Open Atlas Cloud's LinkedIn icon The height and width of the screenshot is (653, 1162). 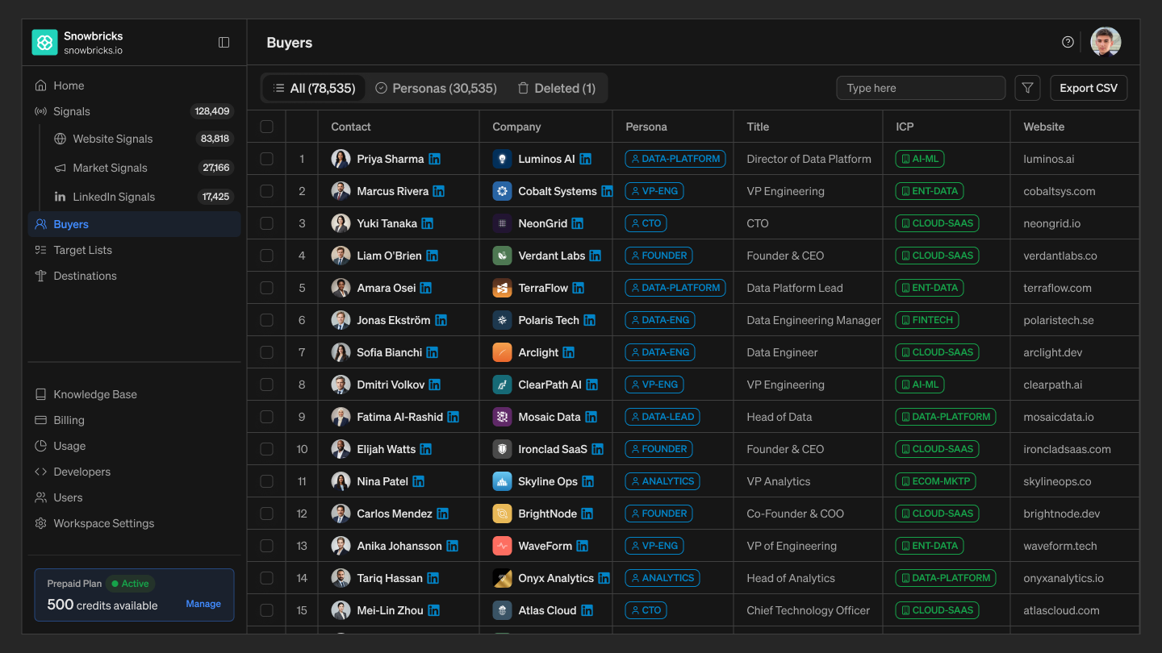click(587, 610)
